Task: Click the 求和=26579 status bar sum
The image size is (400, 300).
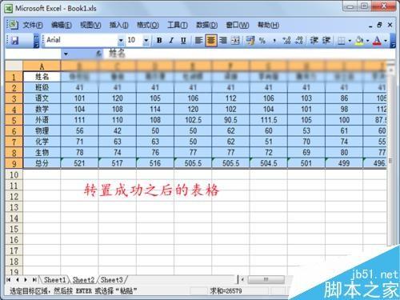Action: [x=226, y=291]
